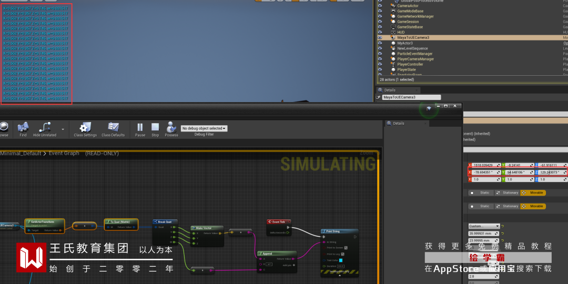Select ParticleEventManager in the outliner
Screen dimensions: 568x284
pos(415,54)
